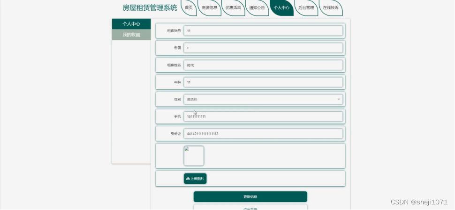455x210 pixels.
Task: Open 我的收藏 in the left sidebar
Action: click(131, 35)
